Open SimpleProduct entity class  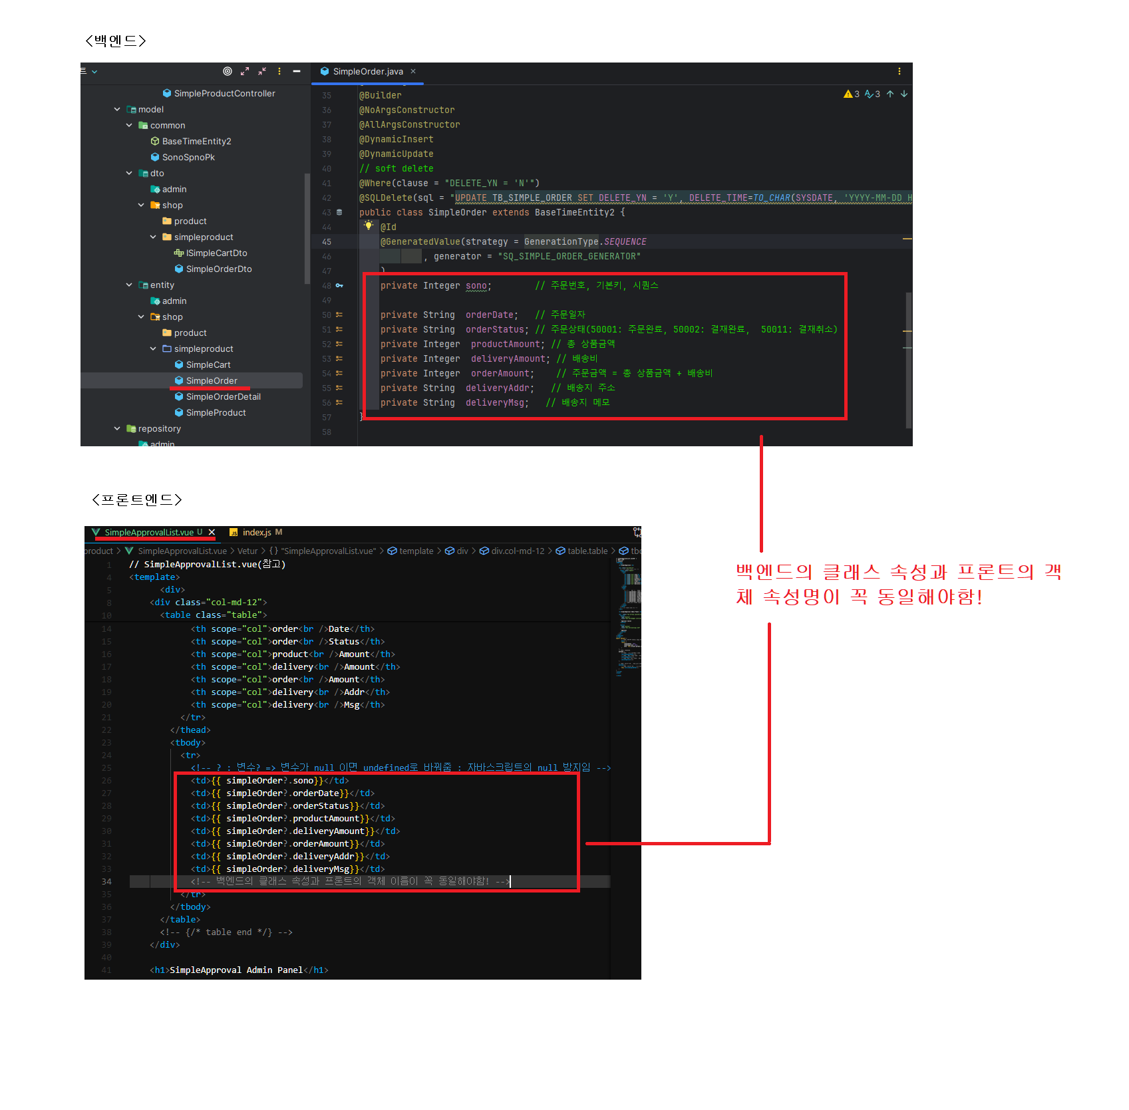coord(210,412)
